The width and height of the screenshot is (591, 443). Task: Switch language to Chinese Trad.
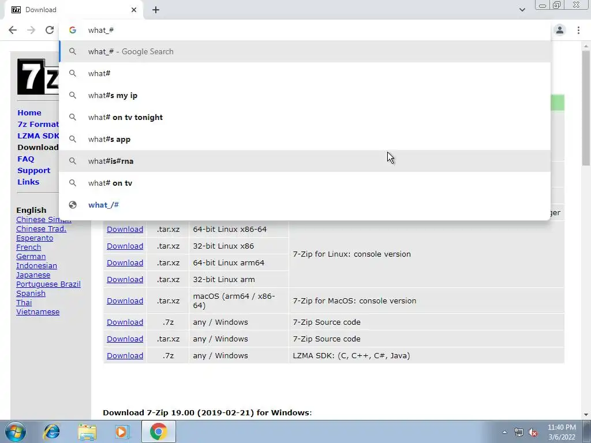click(41, 228)
